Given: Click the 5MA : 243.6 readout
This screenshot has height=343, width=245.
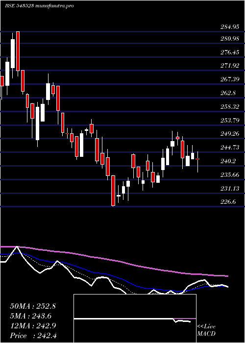Looking at the screenshot, I should coord(31,316).
